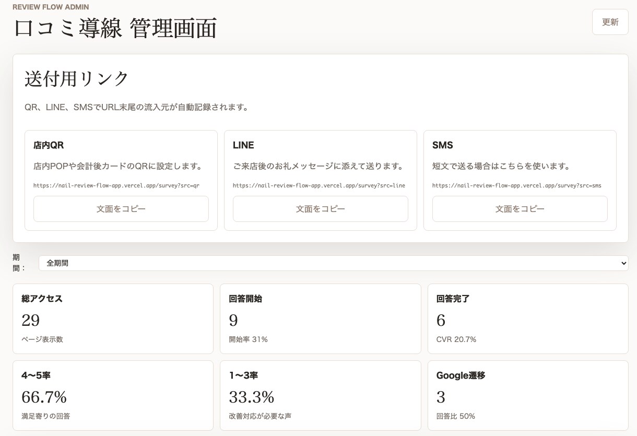Click the 送付用リンク section heading
Screen dimensions: 637x436
tap(77, 79)
